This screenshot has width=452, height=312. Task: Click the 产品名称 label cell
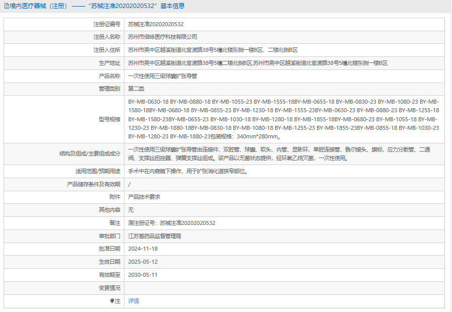pos(64,76)
